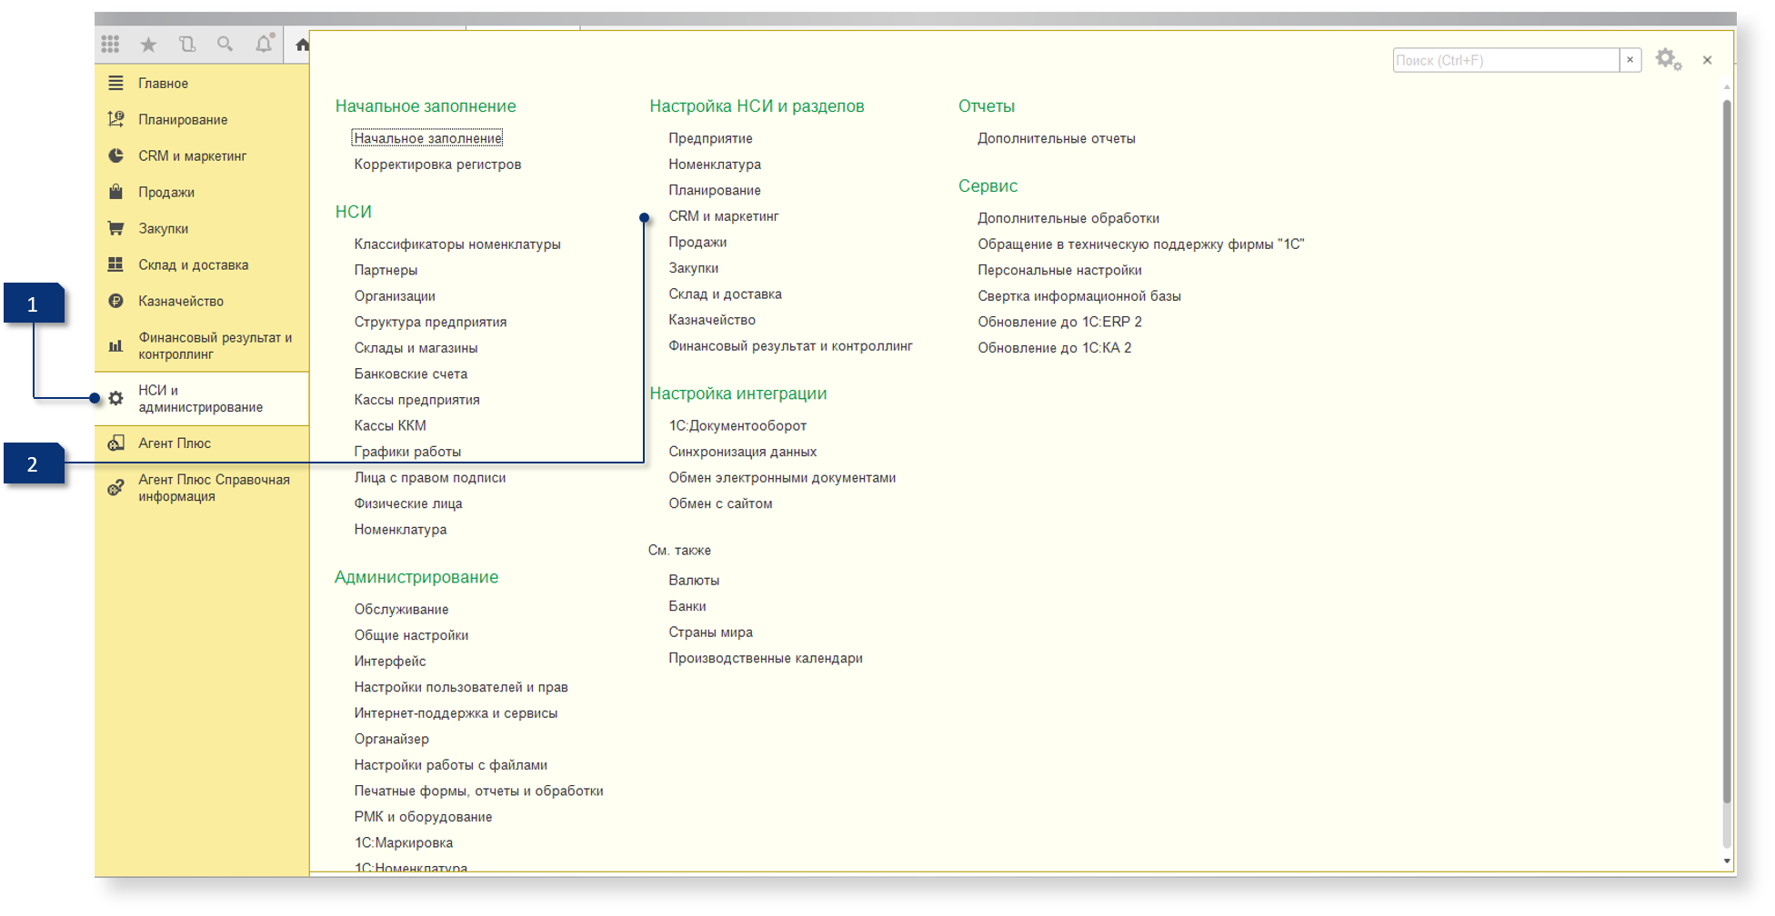Click the НСИ и администрирование gear icon
Viewport: 1775px width, 916px height.
point(115,398)
